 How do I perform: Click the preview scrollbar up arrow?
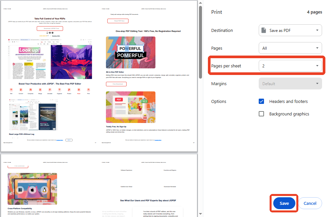[200, 3]
